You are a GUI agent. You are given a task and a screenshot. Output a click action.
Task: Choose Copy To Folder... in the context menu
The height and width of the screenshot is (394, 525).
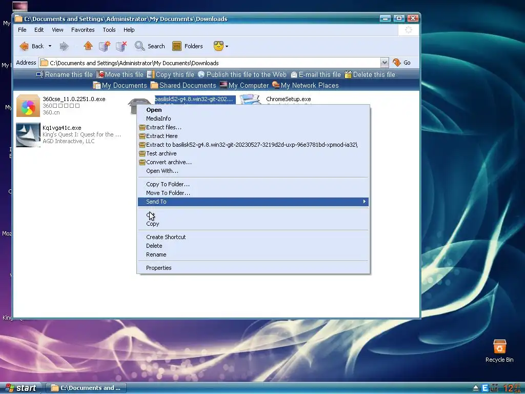(253, 184)
